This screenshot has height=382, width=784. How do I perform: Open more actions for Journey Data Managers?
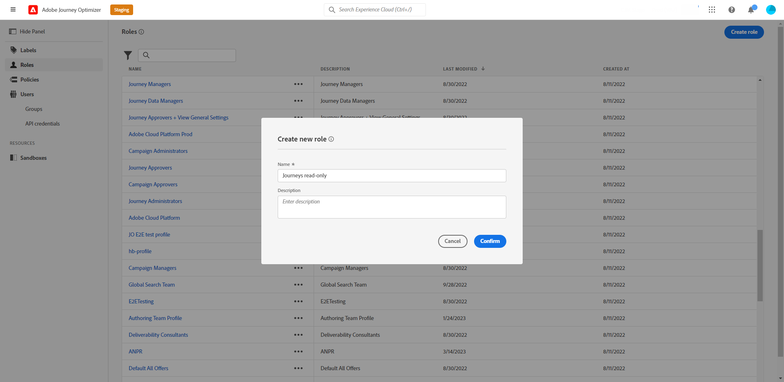(x=298, y=101)
